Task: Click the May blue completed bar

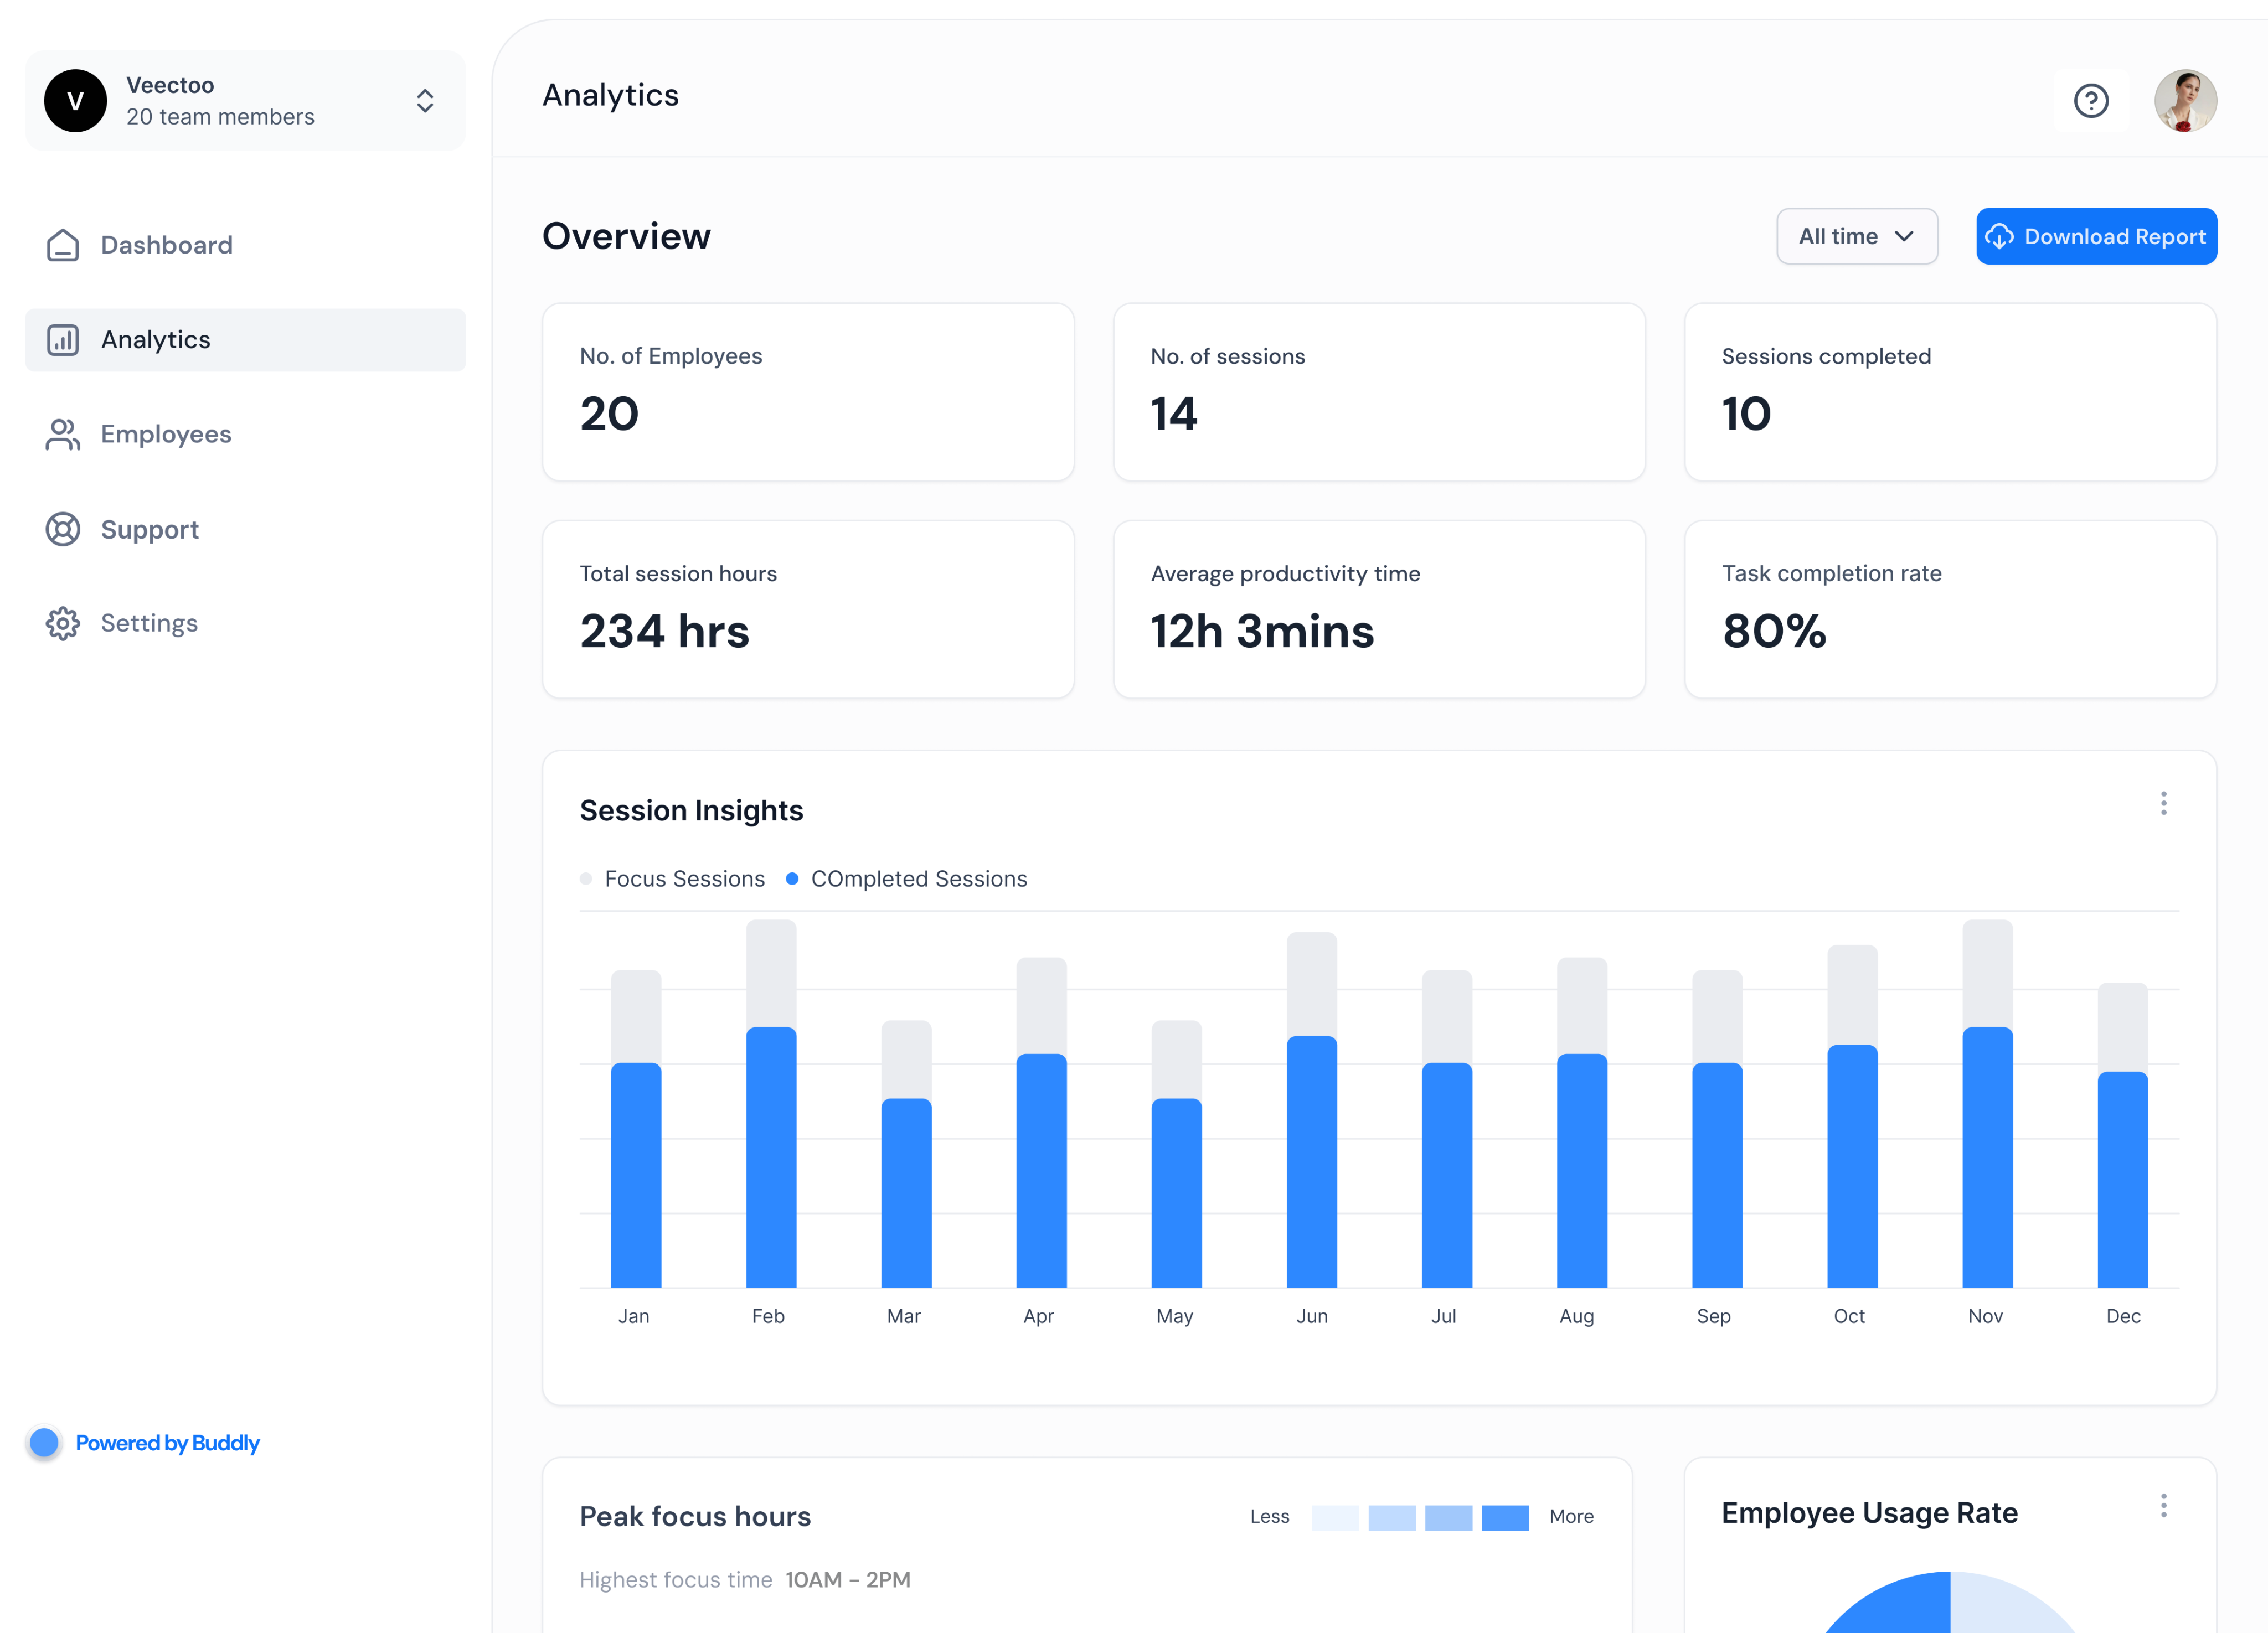Action: (x=1176, y=1193)
